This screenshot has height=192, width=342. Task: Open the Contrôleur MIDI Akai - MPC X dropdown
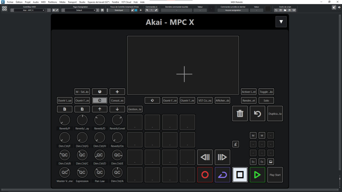[x=30, y=10]
